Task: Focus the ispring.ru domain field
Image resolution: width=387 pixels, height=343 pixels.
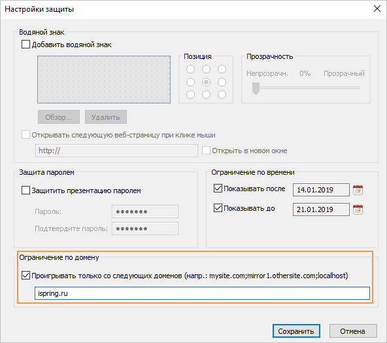Action: click(202, 293)
